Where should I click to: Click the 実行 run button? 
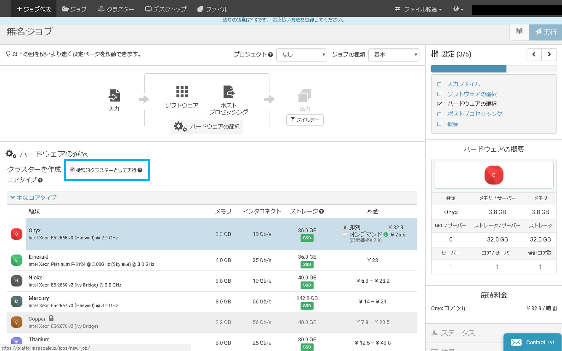(545, 32)
